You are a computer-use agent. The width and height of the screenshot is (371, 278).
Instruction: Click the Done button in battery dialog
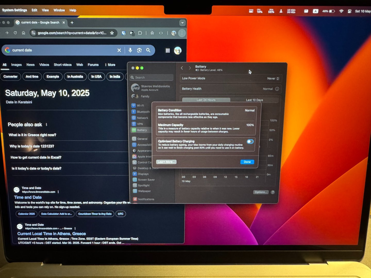(x=247, y=162)
